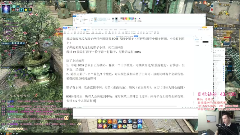Click the Start button on the Windows taskbar
Screen dimensions: 240x135
click(x=1, y=133)
